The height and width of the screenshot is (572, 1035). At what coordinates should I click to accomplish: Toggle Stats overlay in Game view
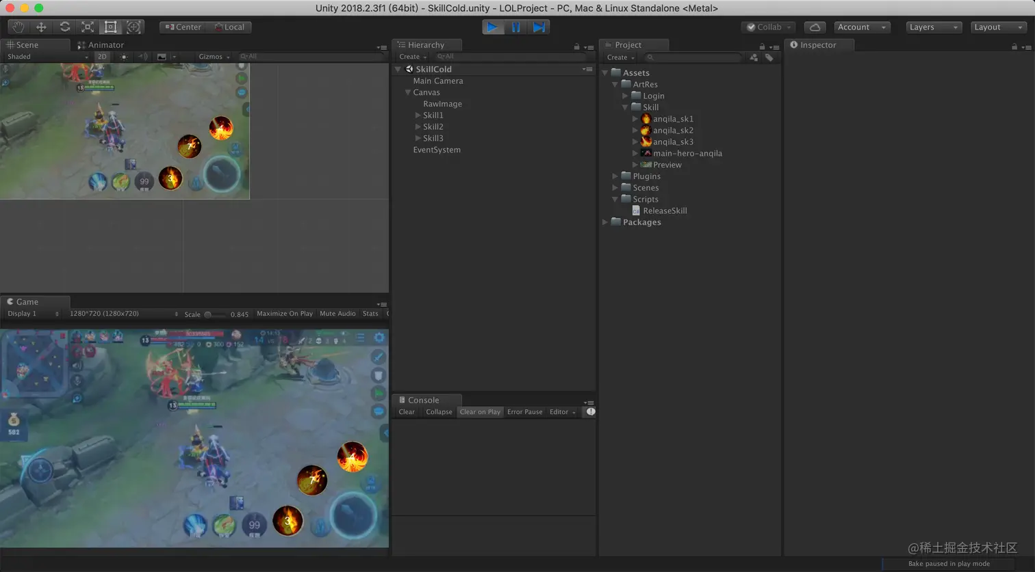370,314
